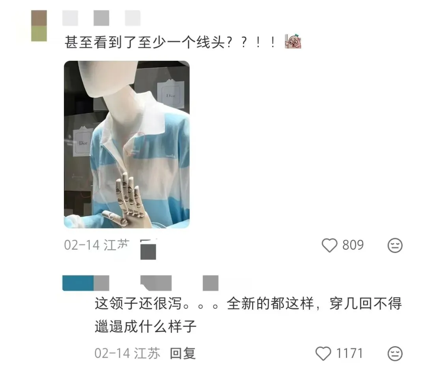Image resolution: width=426 pixels, height=368 pixels.
Task: Select the reply text 这领子还很泻
Action: click(138, 303)
